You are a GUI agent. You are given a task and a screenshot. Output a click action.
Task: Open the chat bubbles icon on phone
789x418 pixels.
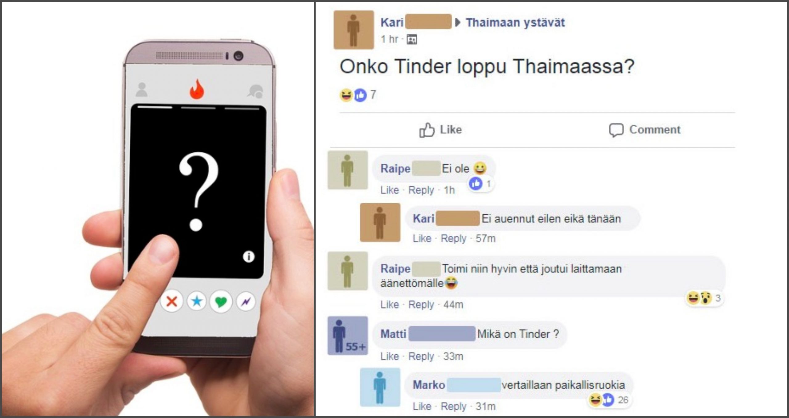coord(256,91)
